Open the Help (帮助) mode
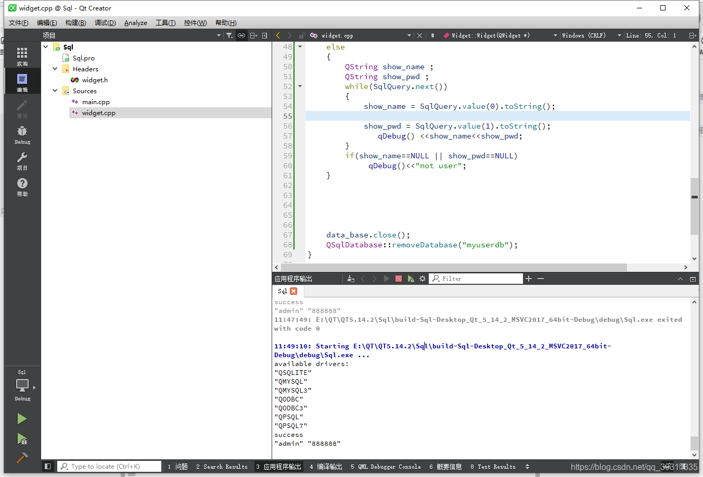This screenshot has height=477, width=703. click(x=22, y=186)
